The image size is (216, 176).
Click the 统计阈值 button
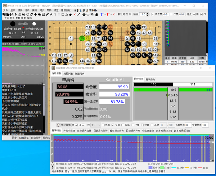click(66, 125)
